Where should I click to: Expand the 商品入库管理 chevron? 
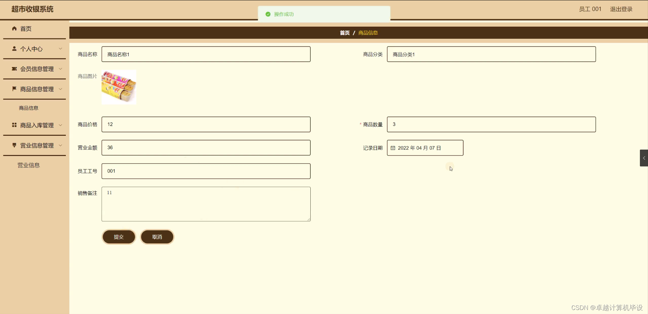click(x=60, y=125)
